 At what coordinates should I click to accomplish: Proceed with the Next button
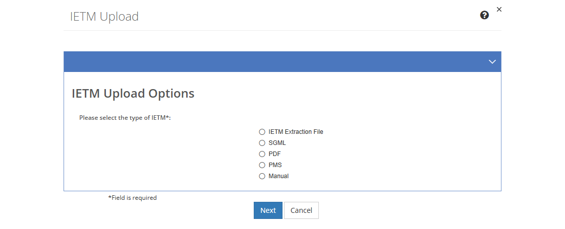pyautogui.click(x=268, y=210)
